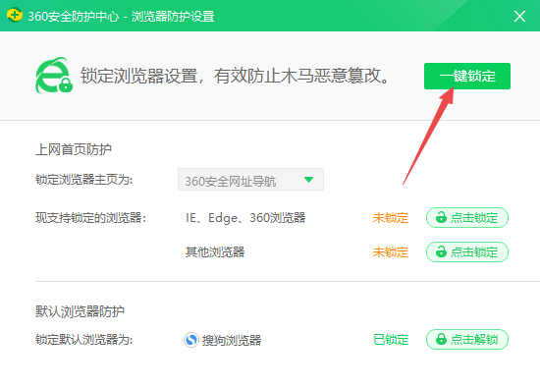The width and height of the screenshot is (540, 388).
Task: Open the 360安全网址导航 homepage dropdown
Action: pyautogui.click(x=250, y=180)
